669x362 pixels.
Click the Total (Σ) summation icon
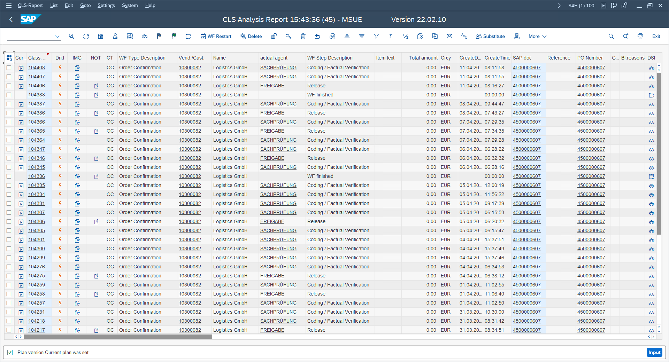click(x=391, y=36)
